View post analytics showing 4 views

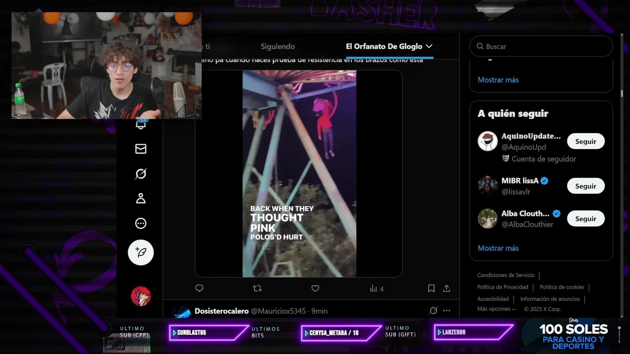tap(377, 289)
